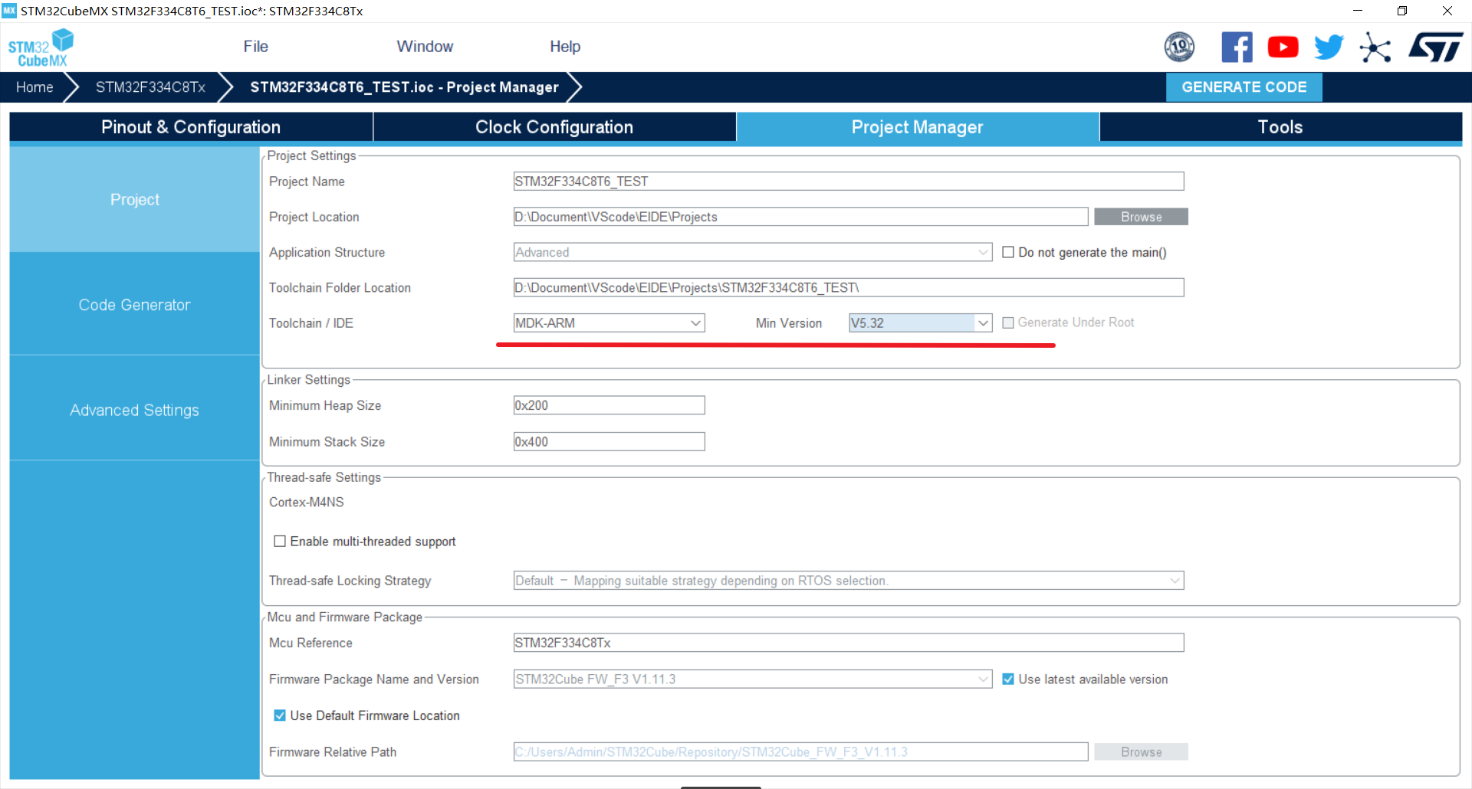Open the ST Twitter page icon
The width and height of the screenshot is (1472, 789).
click(x=1329, y=47)
